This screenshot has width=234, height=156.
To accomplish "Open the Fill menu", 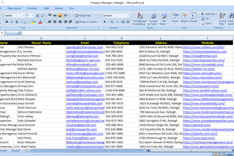I will [x=206, y=19].
